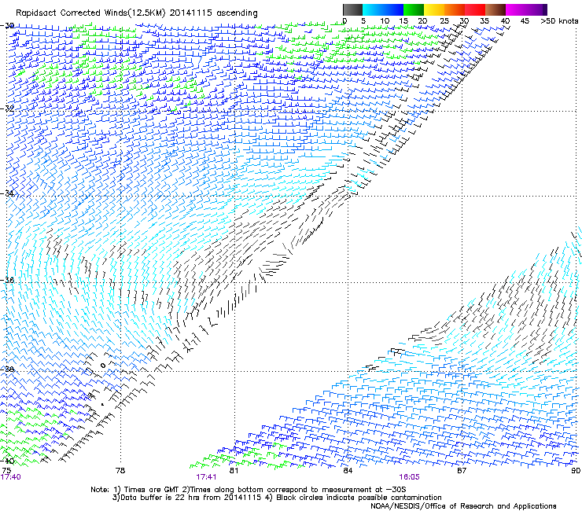Viewport: 582px width, 511px height.
Task: Click latitude axis label '-32'
Action: click(7, 108)
